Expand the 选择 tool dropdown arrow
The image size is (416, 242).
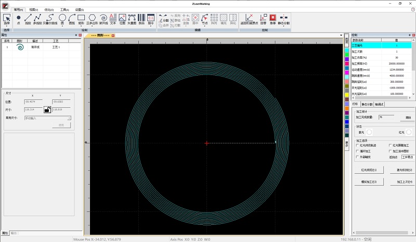7,27
